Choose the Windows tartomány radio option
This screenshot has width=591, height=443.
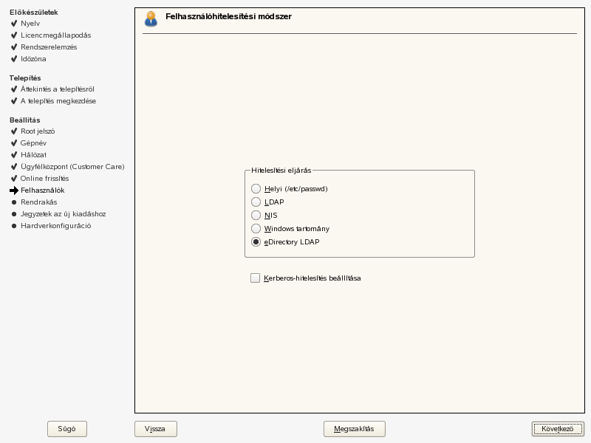pyautogui.click(x=256, y=229)
